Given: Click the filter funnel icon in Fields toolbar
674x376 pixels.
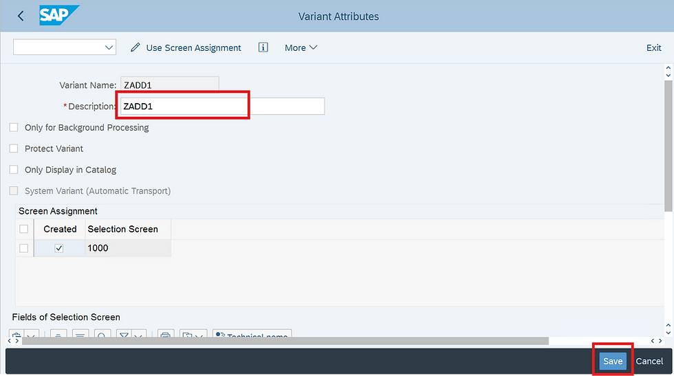Looking at the screenshot, I should [124, 334].
